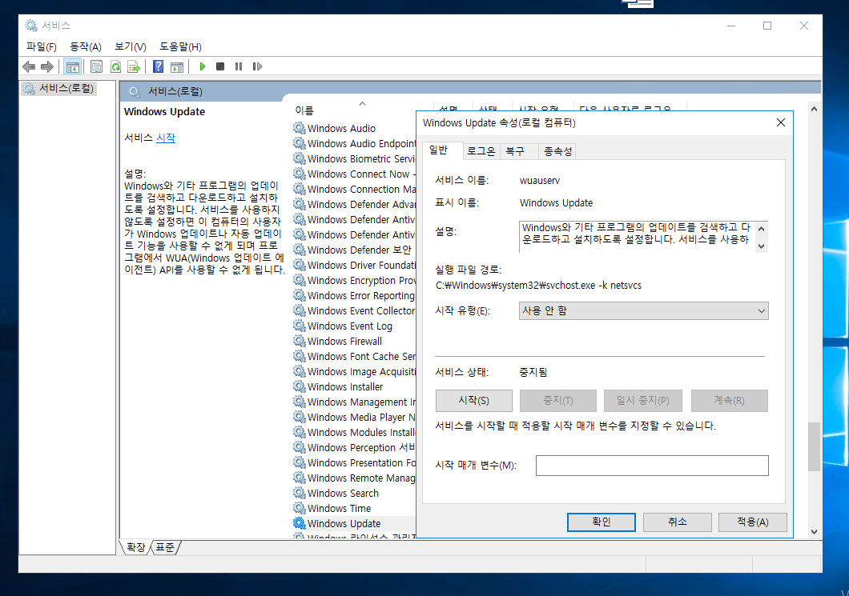
Task: Switch to 확장 view tab at bottom
Action: point(135,547)
